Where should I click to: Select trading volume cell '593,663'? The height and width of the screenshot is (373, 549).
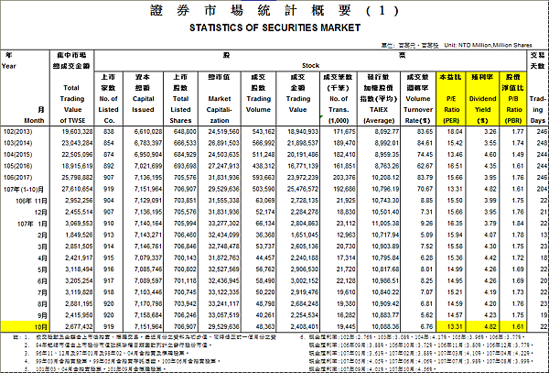[x=264, y=178]
